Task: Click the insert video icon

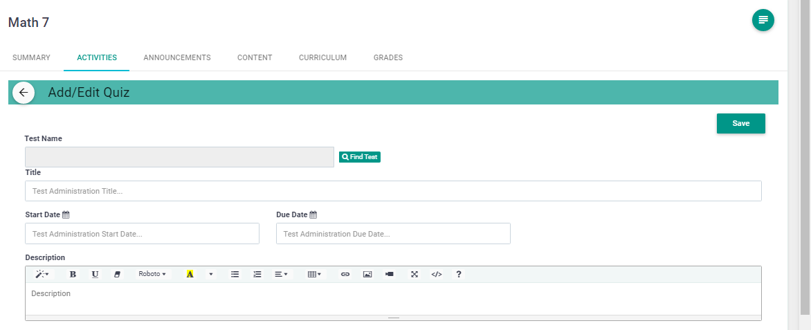Action: 390,274
